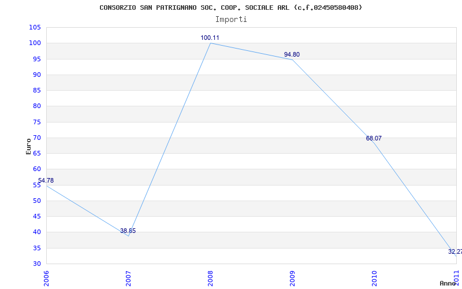The width and height of the screenshot is (462, 289).
Task: Click the 60 y-axis tick label
Action: (37, 169)
